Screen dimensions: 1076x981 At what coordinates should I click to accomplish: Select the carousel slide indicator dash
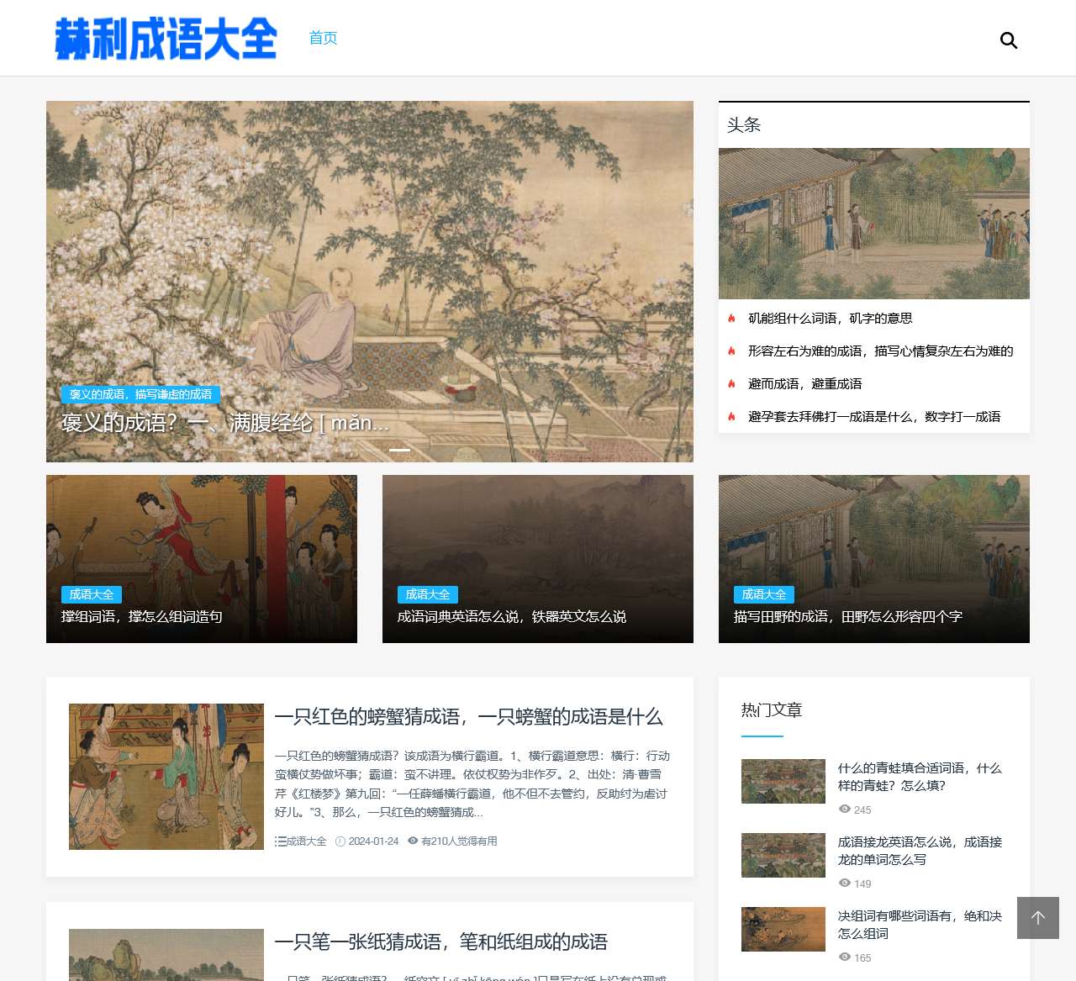pyautogui.click(x=400, y=450)
